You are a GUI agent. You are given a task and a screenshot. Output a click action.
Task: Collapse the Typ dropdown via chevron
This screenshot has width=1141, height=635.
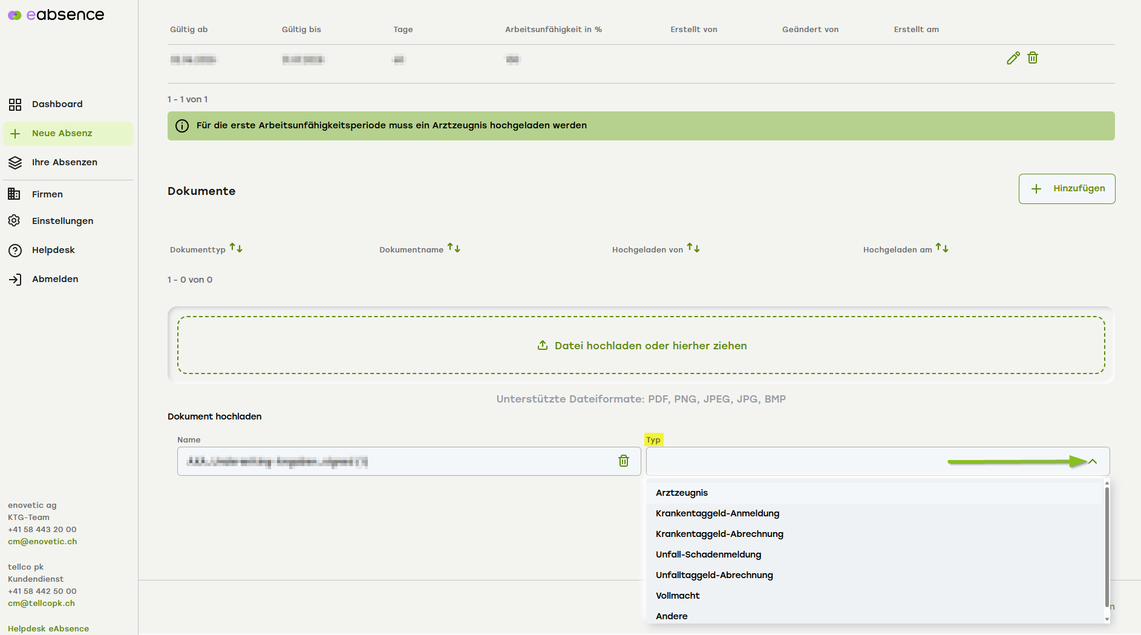coord(1093,461)
